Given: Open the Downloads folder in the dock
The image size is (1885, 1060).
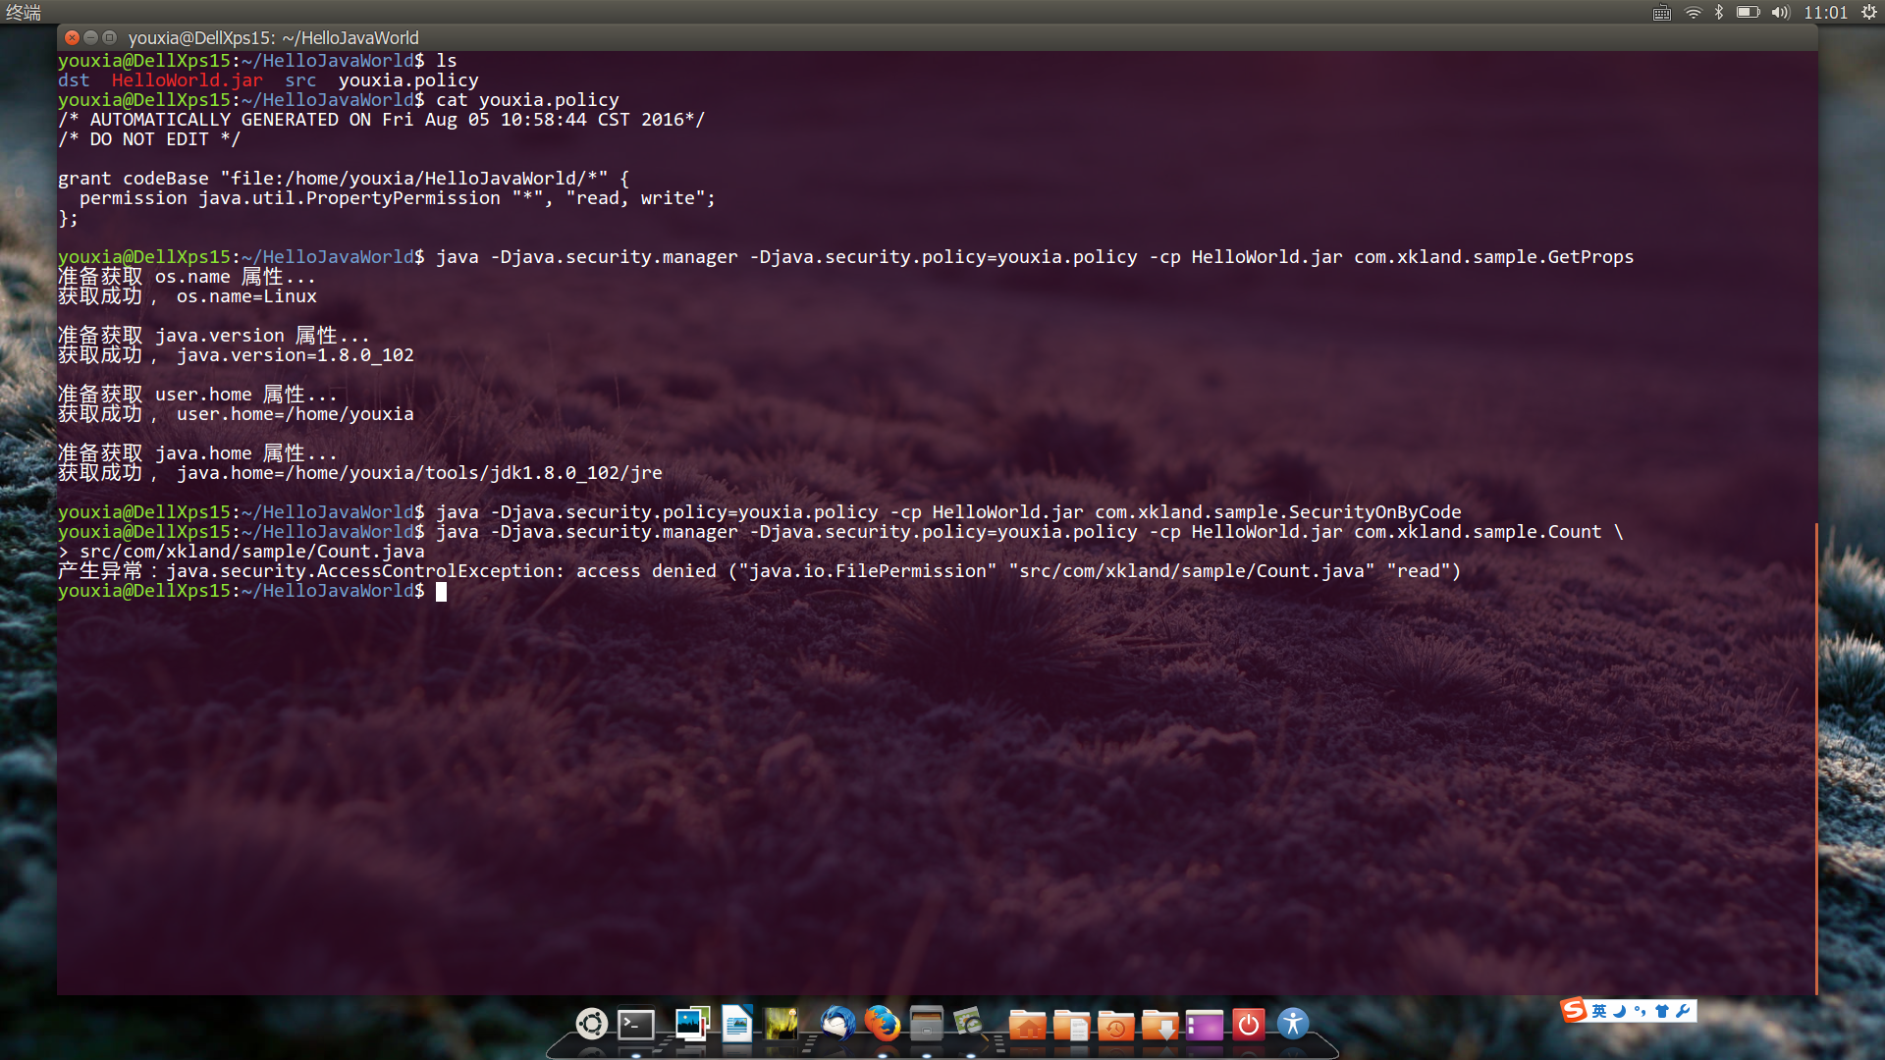Looking at the screenshot, I should pyautogui.click(x=1159, y=1025).
